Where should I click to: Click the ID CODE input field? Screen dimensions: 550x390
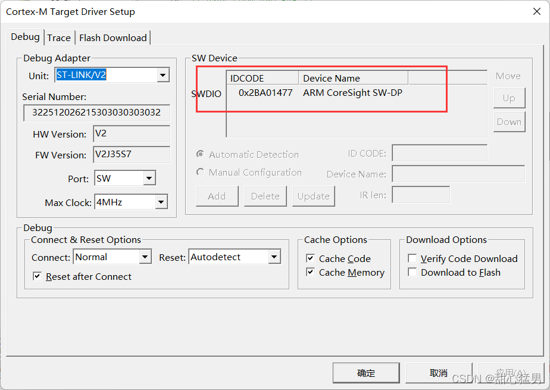[439, 153]
